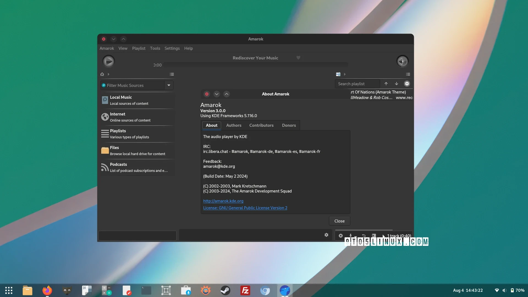Screen dimensions: 528x297
Task: Open the Playlist menu
Action: point(139,48)
